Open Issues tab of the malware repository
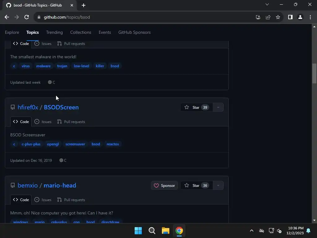The image size is (317, 238). tap(43, 44)
